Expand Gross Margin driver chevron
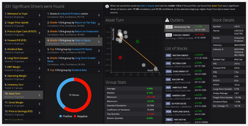248x126 pixels. (39, 104)
